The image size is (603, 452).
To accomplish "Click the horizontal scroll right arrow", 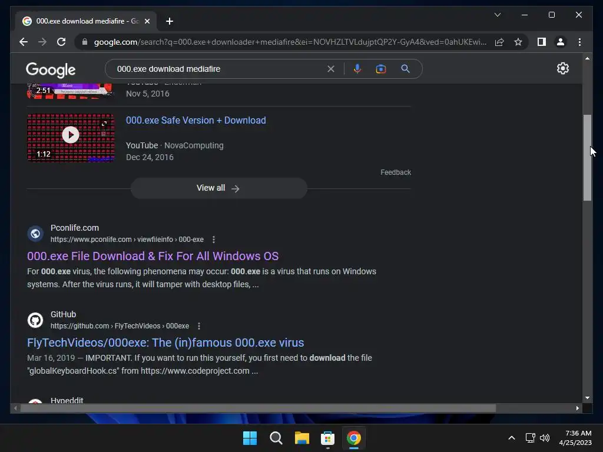I will tap(577, 408).
